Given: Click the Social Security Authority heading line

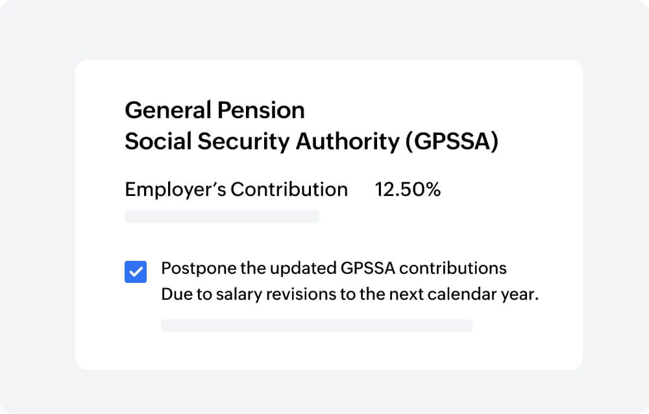Looking at the screenshot, I should [312, 141].
